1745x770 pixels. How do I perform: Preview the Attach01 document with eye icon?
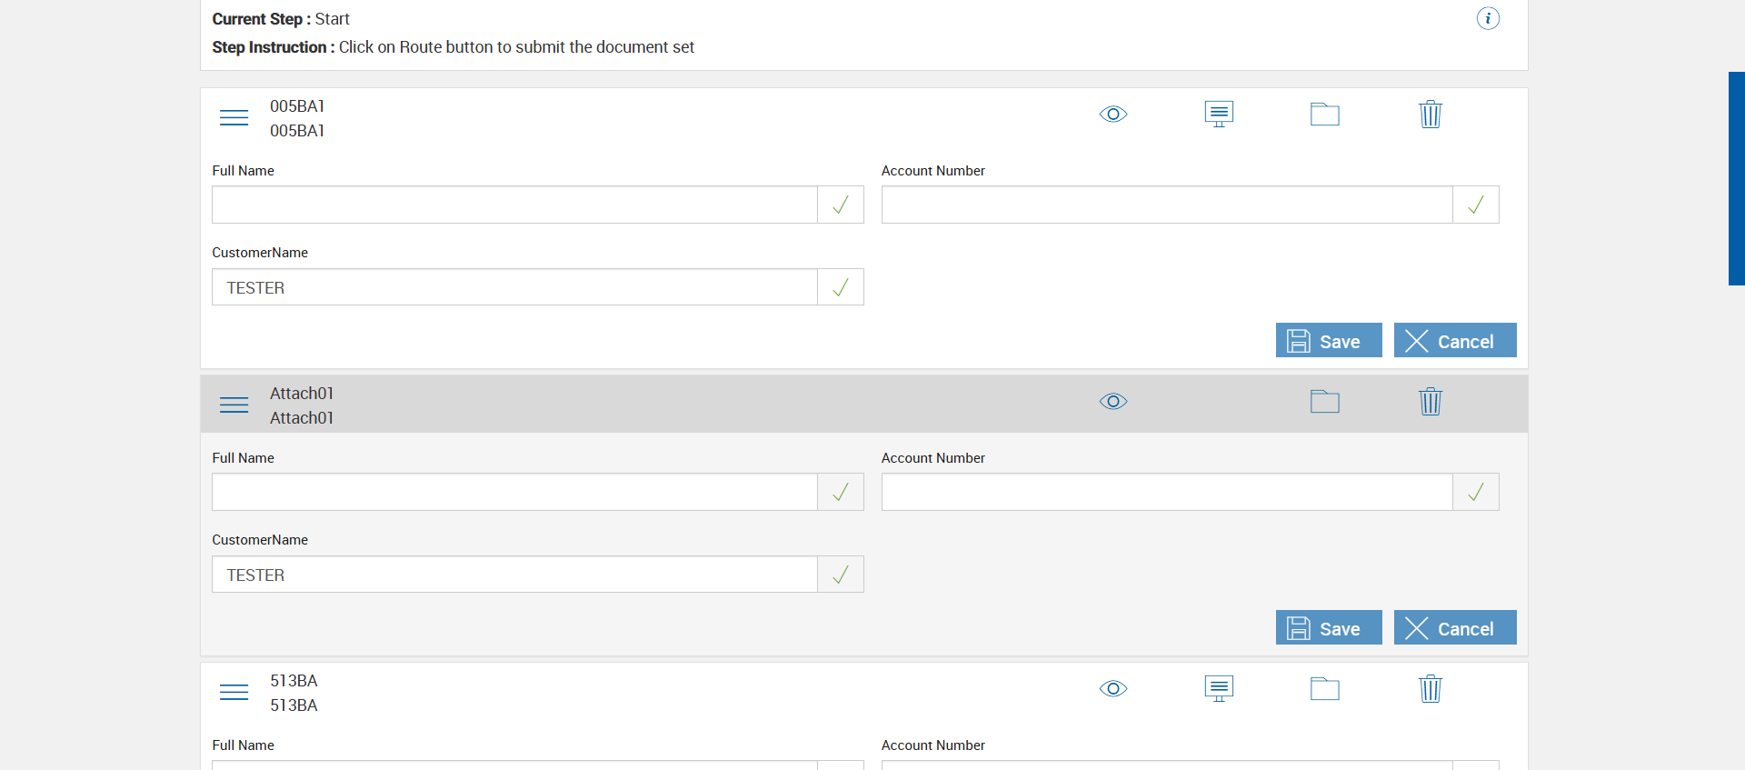tap(1113, 402)
